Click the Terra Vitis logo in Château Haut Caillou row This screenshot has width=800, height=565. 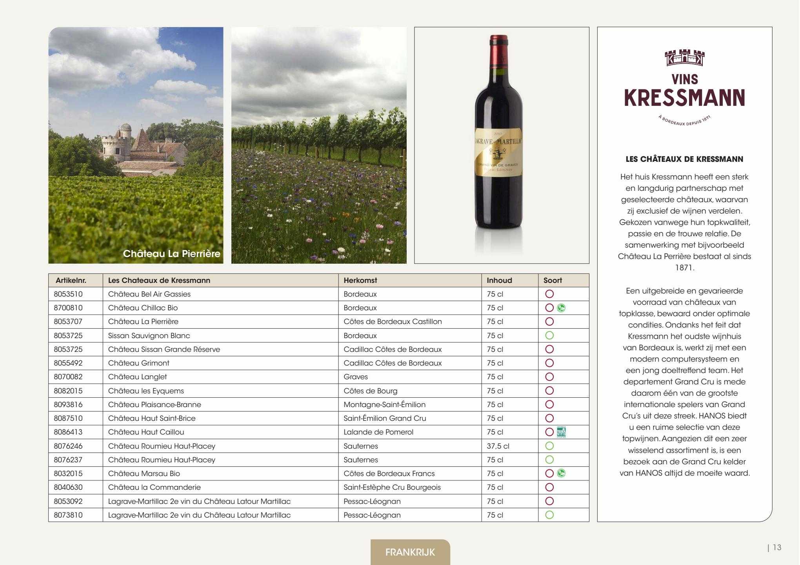point(561,432)
